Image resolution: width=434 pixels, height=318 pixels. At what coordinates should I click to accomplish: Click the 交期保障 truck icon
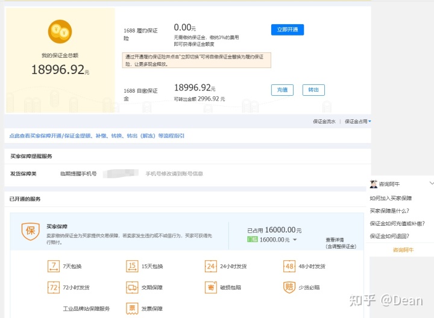click(132, 287)
